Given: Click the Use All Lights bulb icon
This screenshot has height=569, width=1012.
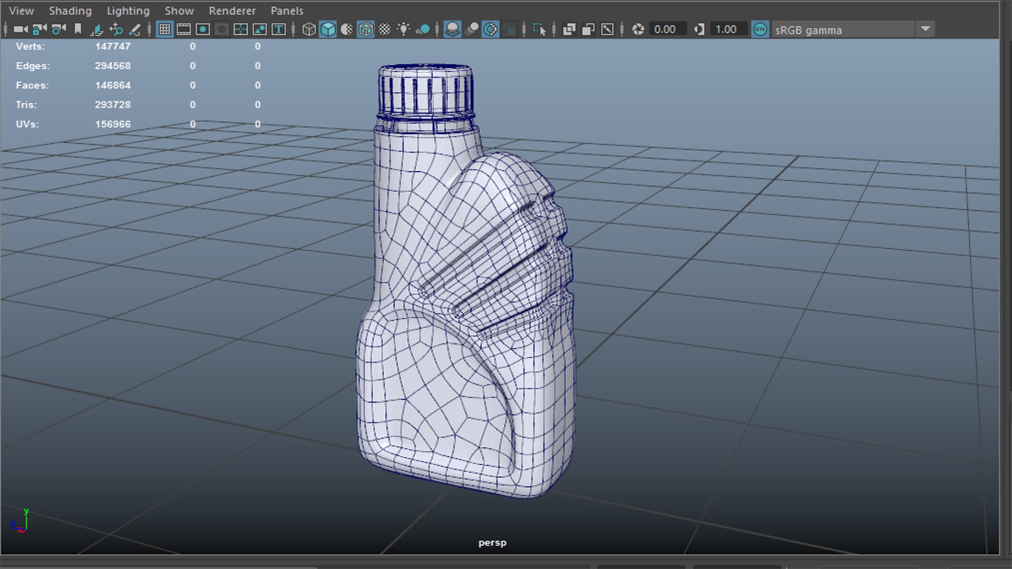Looking at the screenshot, I should 404,30.
